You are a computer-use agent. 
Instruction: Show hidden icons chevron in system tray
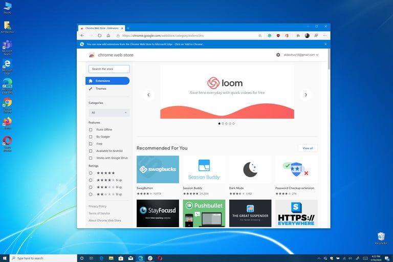click(x=319, y=258)
